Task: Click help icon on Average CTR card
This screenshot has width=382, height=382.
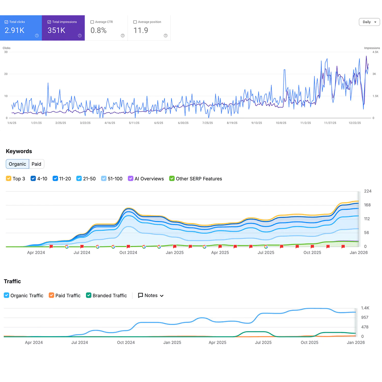Action: (122, 36)
